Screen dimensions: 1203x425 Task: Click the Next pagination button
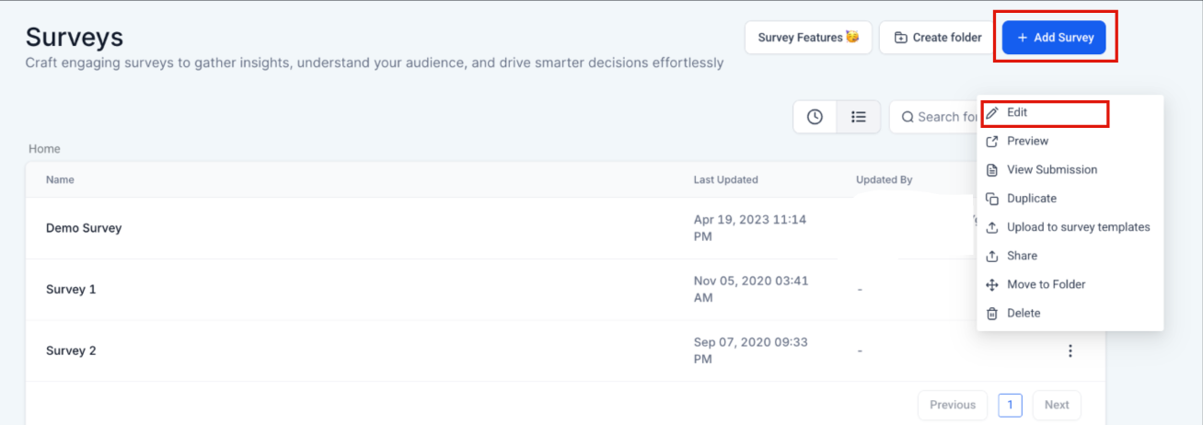tap(1057, 405)
